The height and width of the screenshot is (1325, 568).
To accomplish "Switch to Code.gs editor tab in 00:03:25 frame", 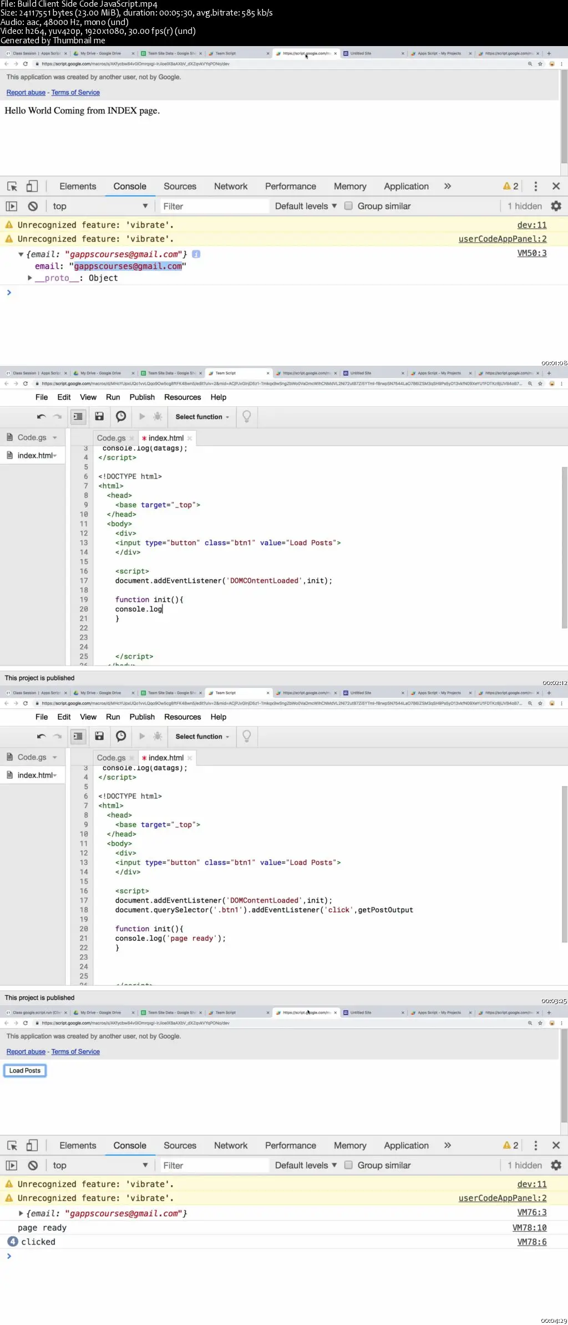I will pos(111,758).
